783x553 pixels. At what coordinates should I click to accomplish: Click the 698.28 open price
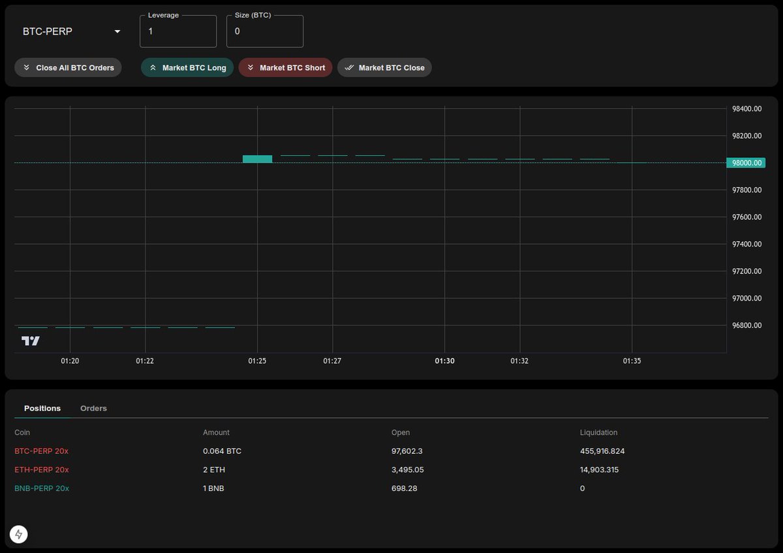[x=405, y=488]
